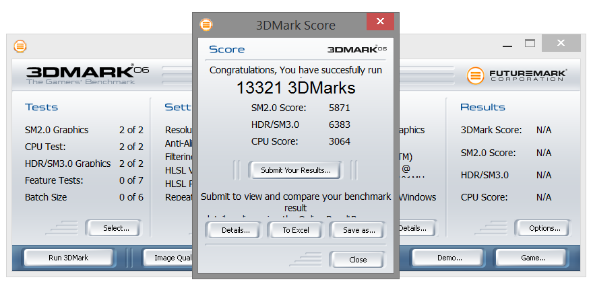The width and height of the screenshot is (593, 290).
Task: Click the 3DMark06 logo in the main window header
Action: pos(88,74)
